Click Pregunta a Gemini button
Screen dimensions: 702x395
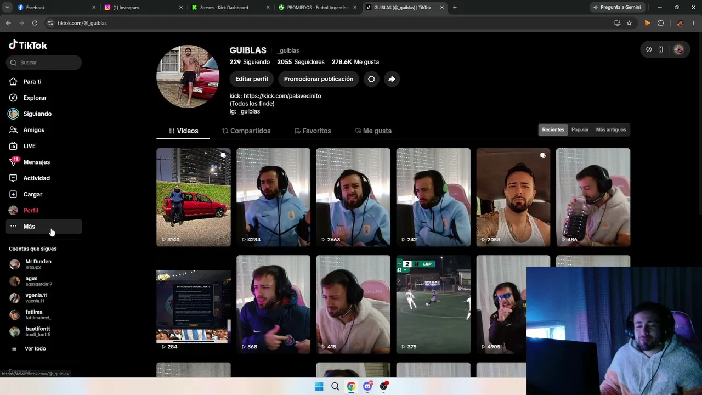pyautogui.click(x=617, y=8)
